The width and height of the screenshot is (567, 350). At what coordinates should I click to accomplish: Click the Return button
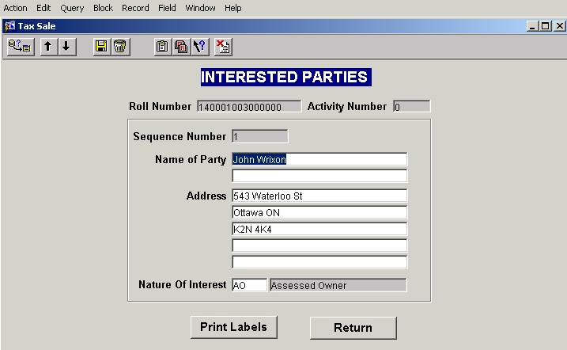point(353,328)
